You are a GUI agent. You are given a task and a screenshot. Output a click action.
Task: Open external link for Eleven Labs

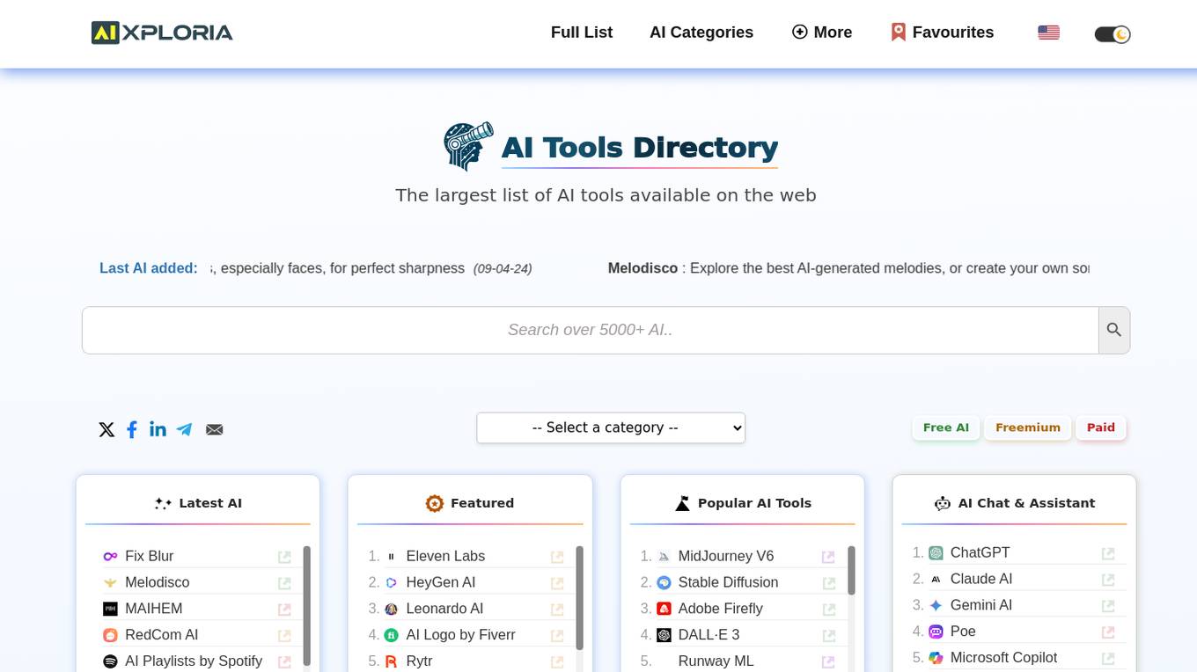pyautogui.click(x=557, y=557)
